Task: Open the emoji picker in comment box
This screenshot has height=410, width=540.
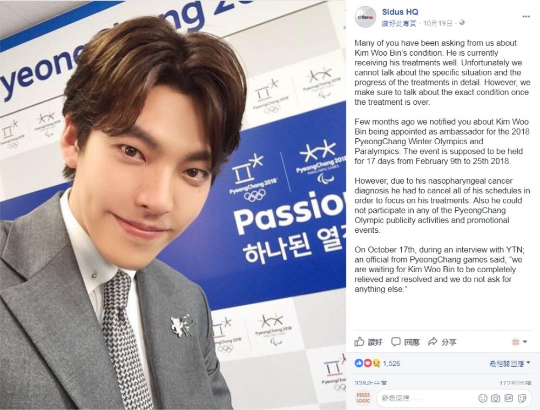Action: tap(483, 398)
